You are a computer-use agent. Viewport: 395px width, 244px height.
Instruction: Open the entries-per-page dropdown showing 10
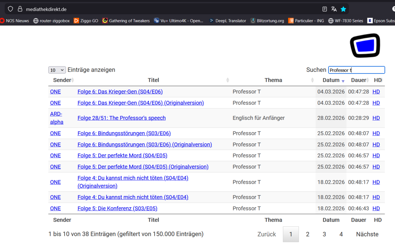pos(57,70)
